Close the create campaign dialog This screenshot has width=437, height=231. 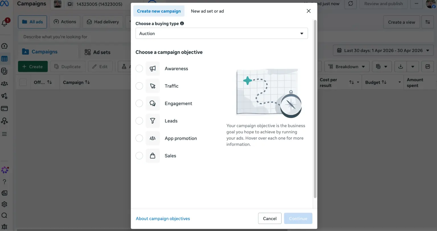[x=309, y=11]
